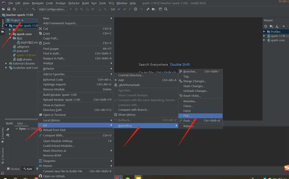
Task: Select Local History entry
Action: 76,120
